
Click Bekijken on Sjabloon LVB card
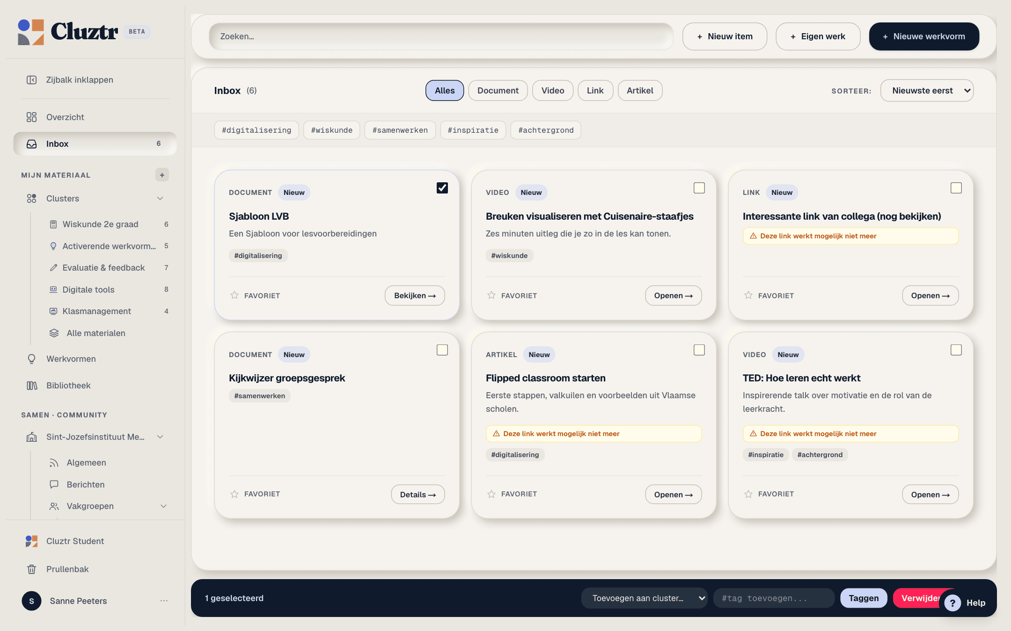(x=415, y=295)
